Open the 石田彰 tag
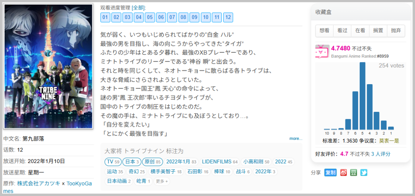The image size is (415, 196). coord(197,172)
